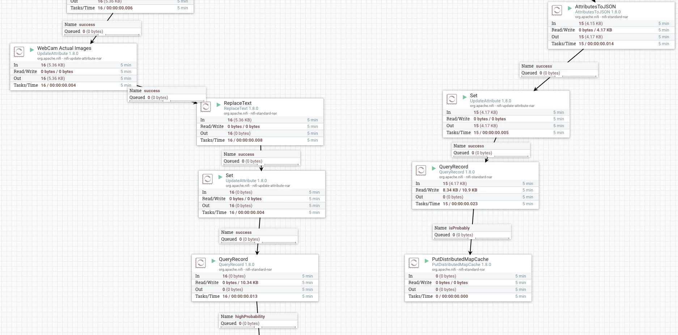Select the success connection leaving ReplaceText
This screenshot has width=678, height=335.
pos(261,158)
